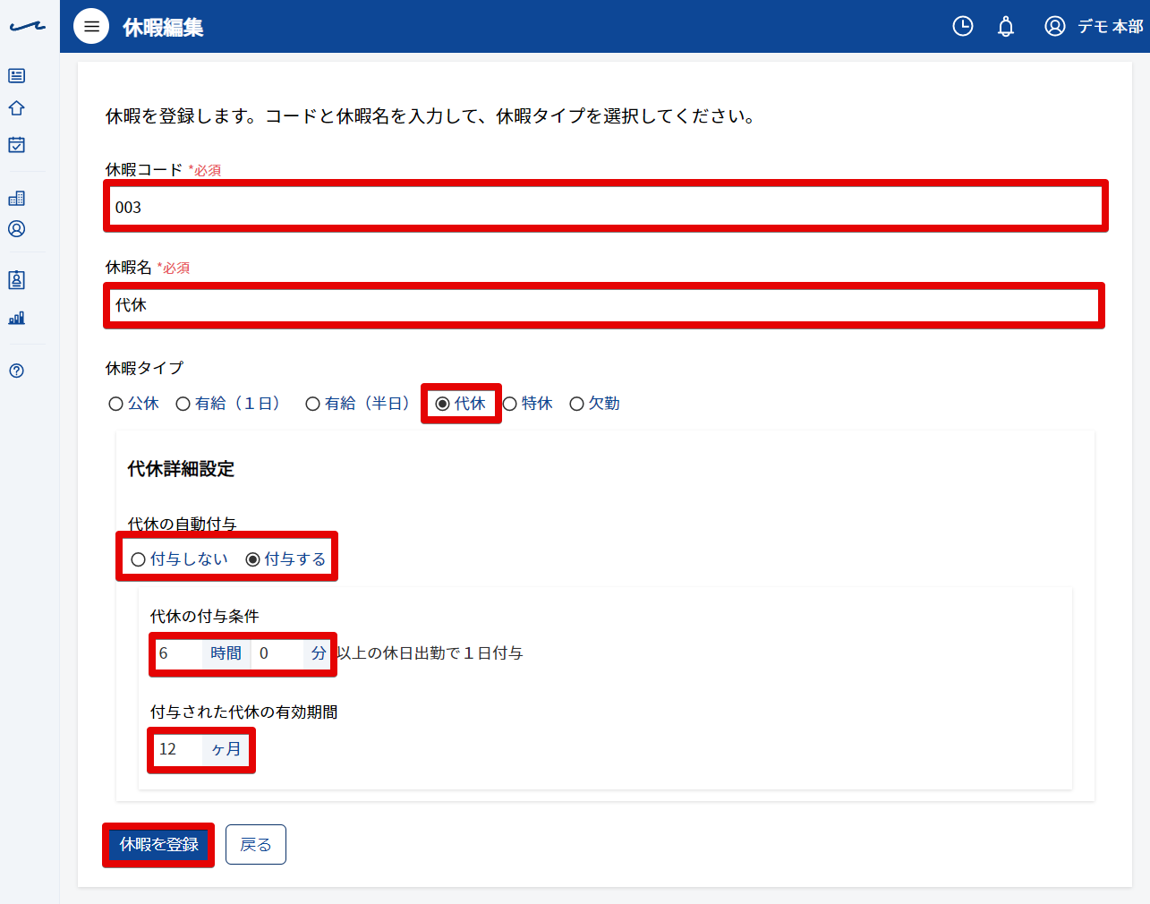The image size is (1150, 904).
Task: Open the help question mark icon
Action: click(x=16, y=371)
